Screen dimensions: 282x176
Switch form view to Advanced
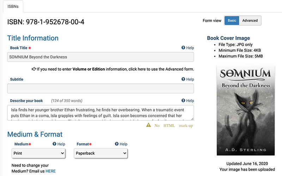pyautogui.click(x=250, y=20)
